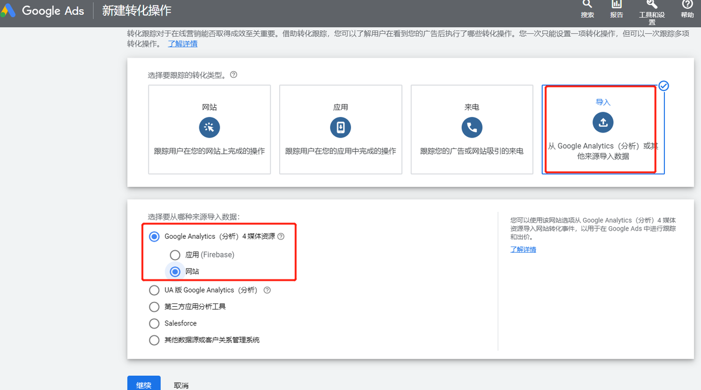Select 其他数据源或客户关系管理系统 radio button
This screenshot has width=701, height=390.
pyautogui.click(x=154, y=340)
